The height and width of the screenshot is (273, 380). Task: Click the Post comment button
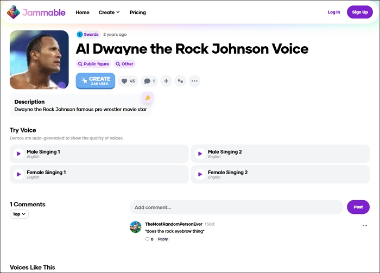[x=358, y=207]
